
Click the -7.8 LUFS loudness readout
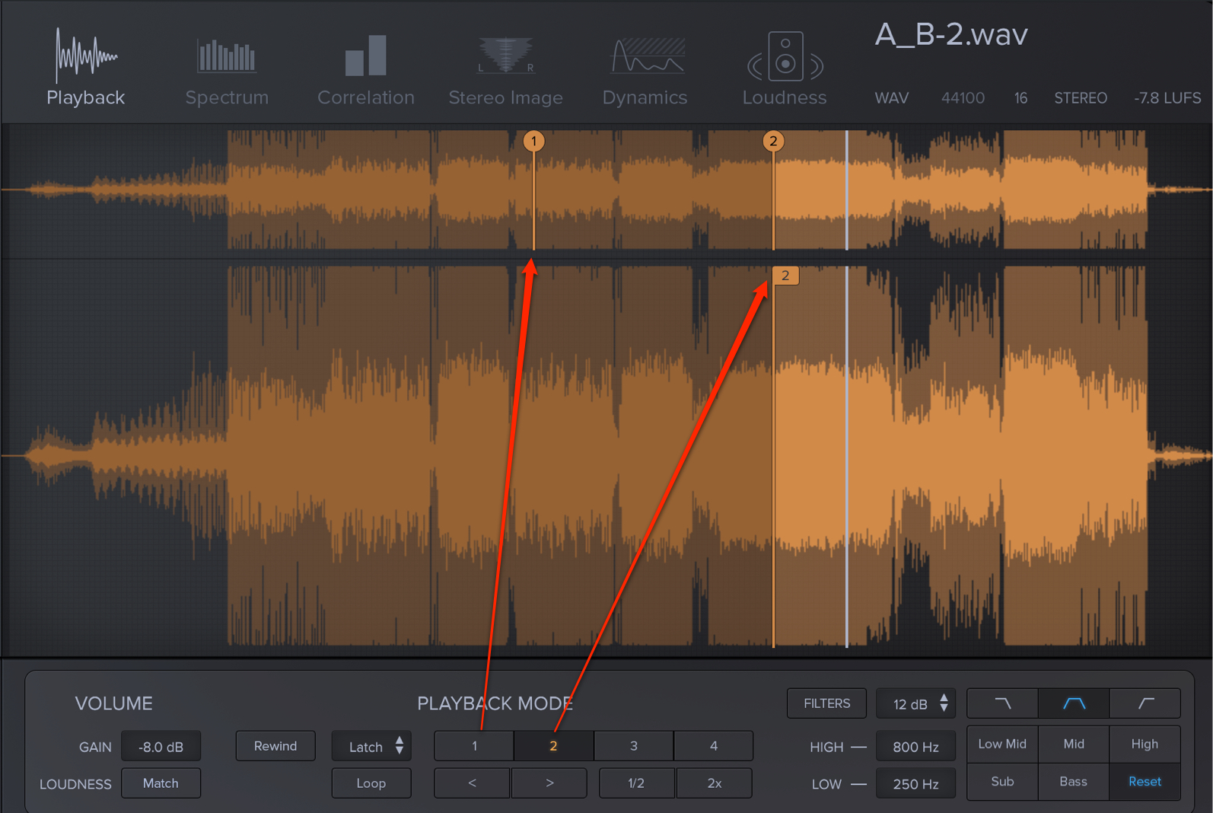[1167, 98]
